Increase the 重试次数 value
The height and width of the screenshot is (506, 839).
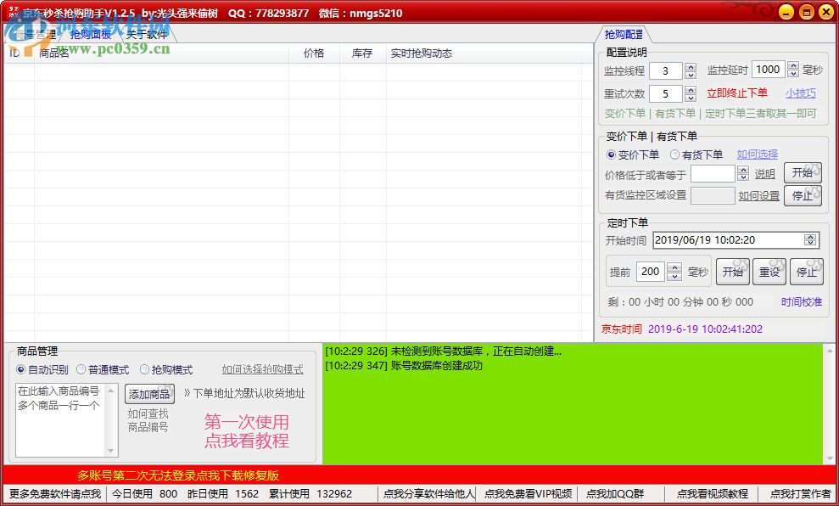[691, 89]
